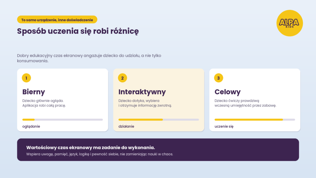Click the 'To samo urządzenie, inne doświadczenie' pill
The width and height of the screenshot is (316, 178).
(x=57, y=19)
